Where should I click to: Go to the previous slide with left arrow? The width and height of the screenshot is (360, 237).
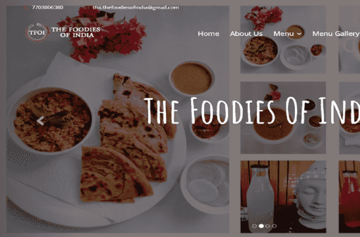pyautogui.click(x=41, y=120)
